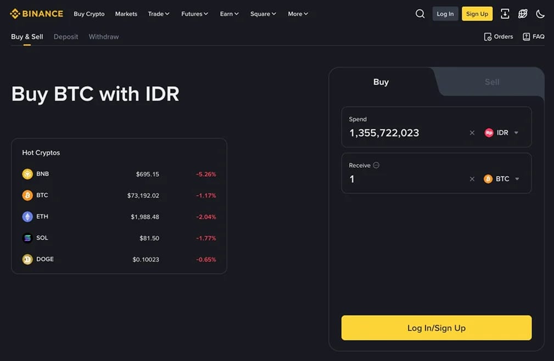The width and height of the screenshot is (554, 361).
Task: Switch to the Deposit tab
Action: pyautogui.click(x=66, y=37)
